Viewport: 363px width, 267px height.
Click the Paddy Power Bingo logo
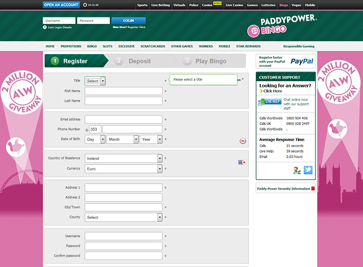pyautogui.click(x=282, y=25)
